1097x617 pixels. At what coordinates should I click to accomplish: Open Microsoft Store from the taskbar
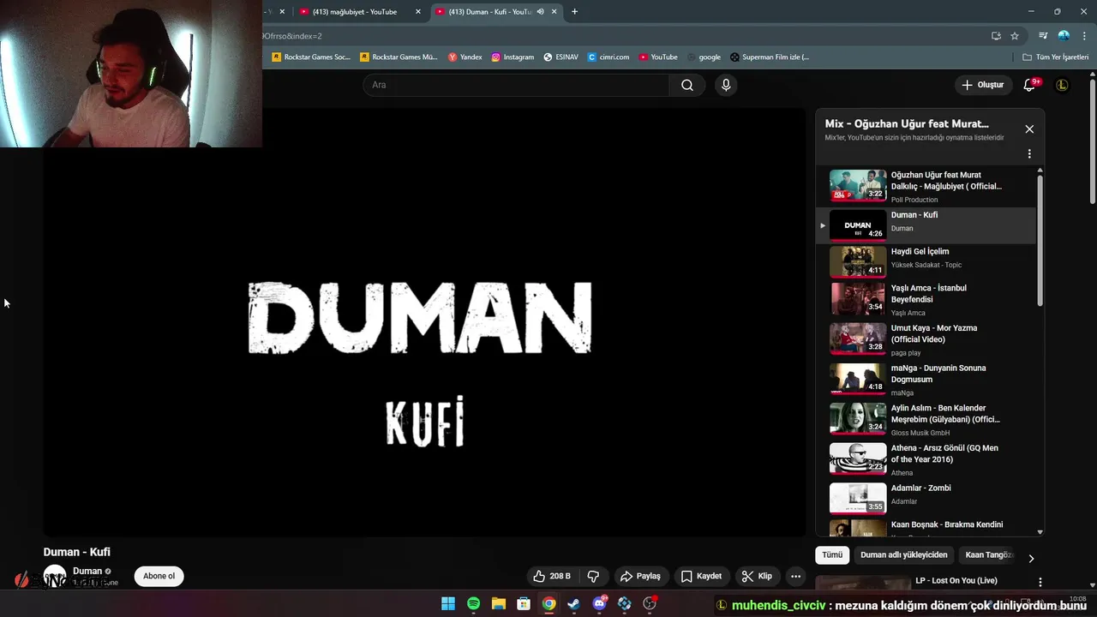click(524, 604)
